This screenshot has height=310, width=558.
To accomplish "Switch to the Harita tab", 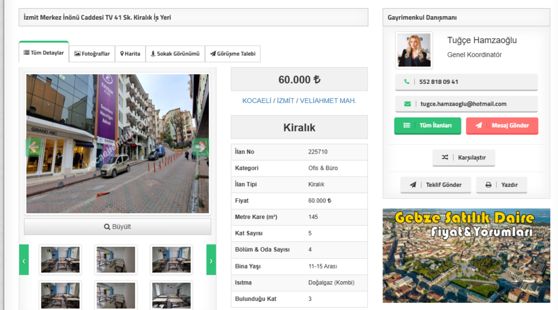I will coord(130,53).
